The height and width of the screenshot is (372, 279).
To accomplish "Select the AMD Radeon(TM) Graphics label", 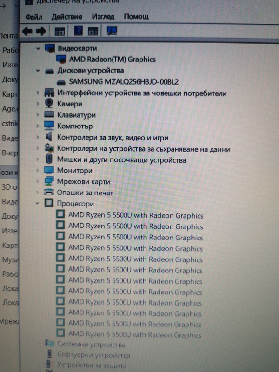I will (112, 60).
